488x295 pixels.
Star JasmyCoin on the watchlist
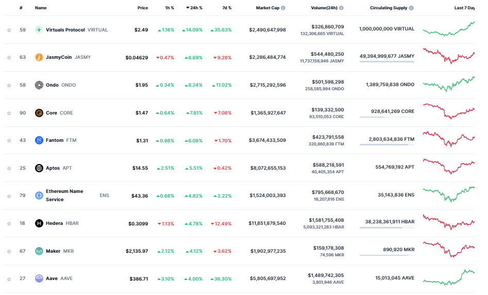pyautogui.click(x=9, y=58)
